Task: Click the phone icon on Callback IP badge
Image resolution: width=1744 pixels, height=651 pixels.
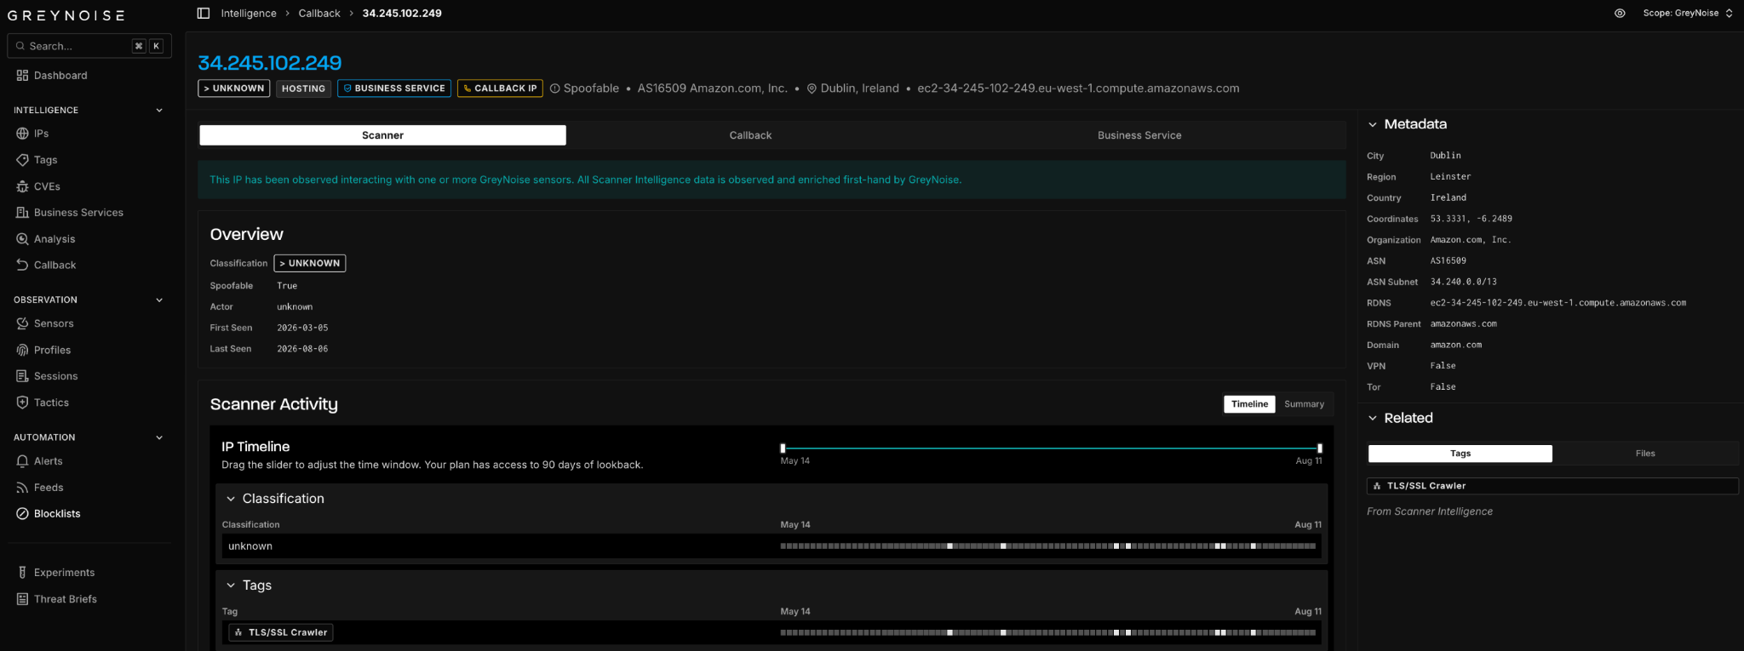Action: coord(468,89)
